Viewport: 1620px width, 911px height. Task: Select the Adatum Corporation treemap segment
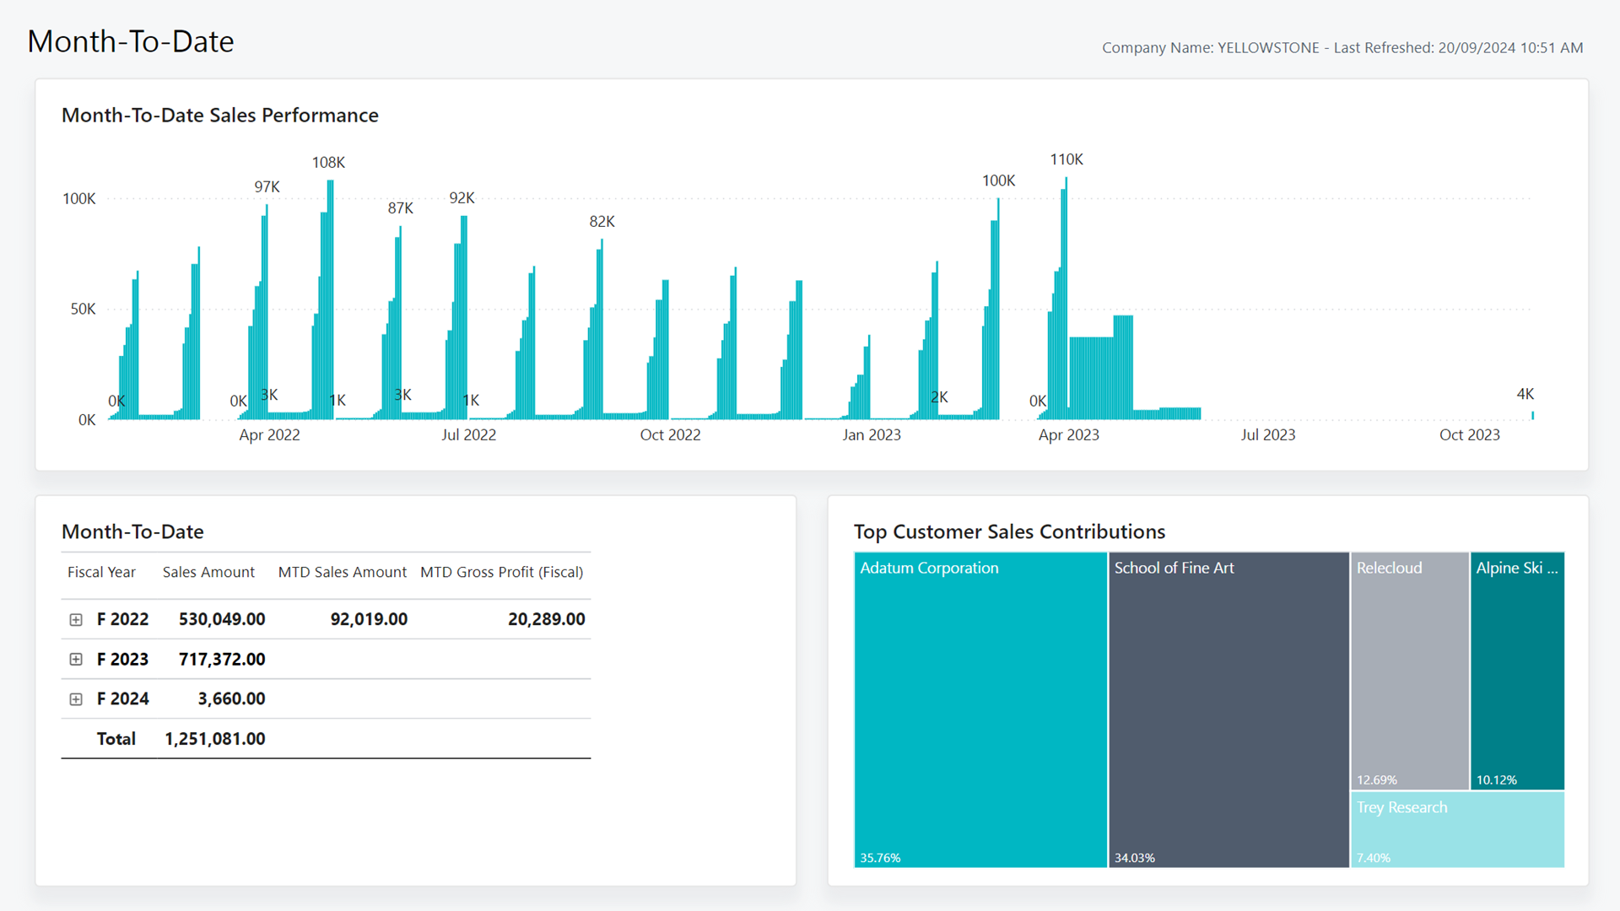[x=979, y=709]
